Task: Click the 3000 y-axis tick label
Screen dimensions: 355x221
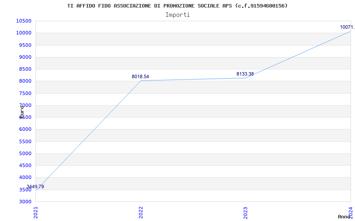Action: [25, 202]
